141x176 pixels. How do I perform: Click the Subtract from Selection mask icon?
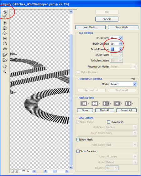[x=106, y=104]
